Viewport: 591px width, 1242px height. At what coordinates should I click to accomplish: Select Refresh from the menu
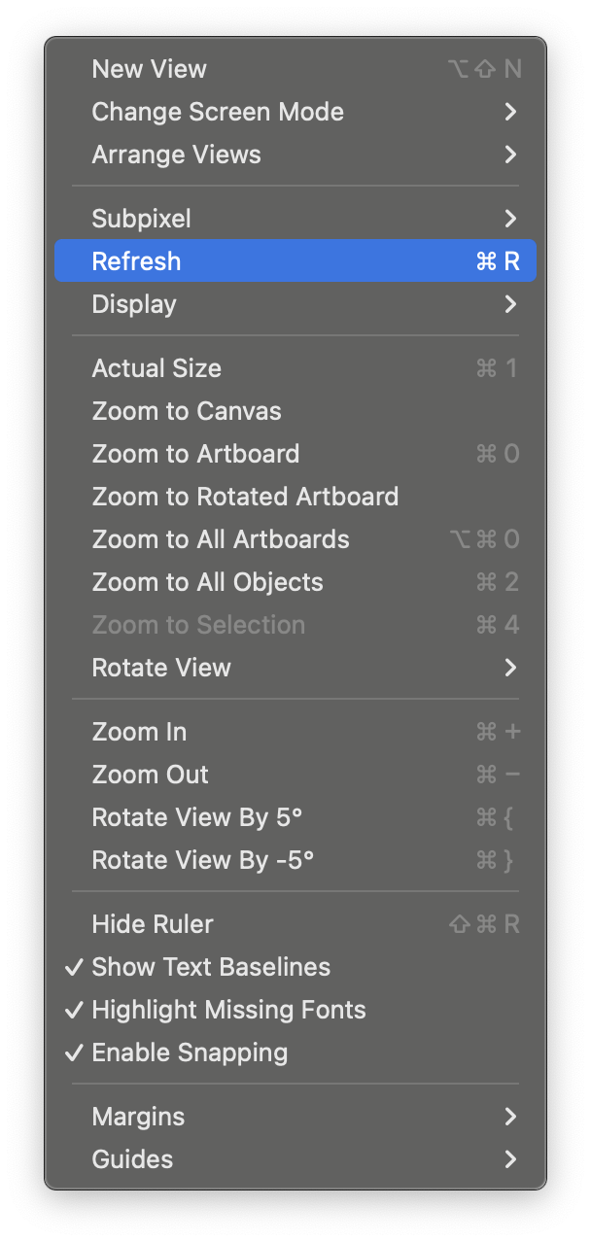tap(137, 261)
